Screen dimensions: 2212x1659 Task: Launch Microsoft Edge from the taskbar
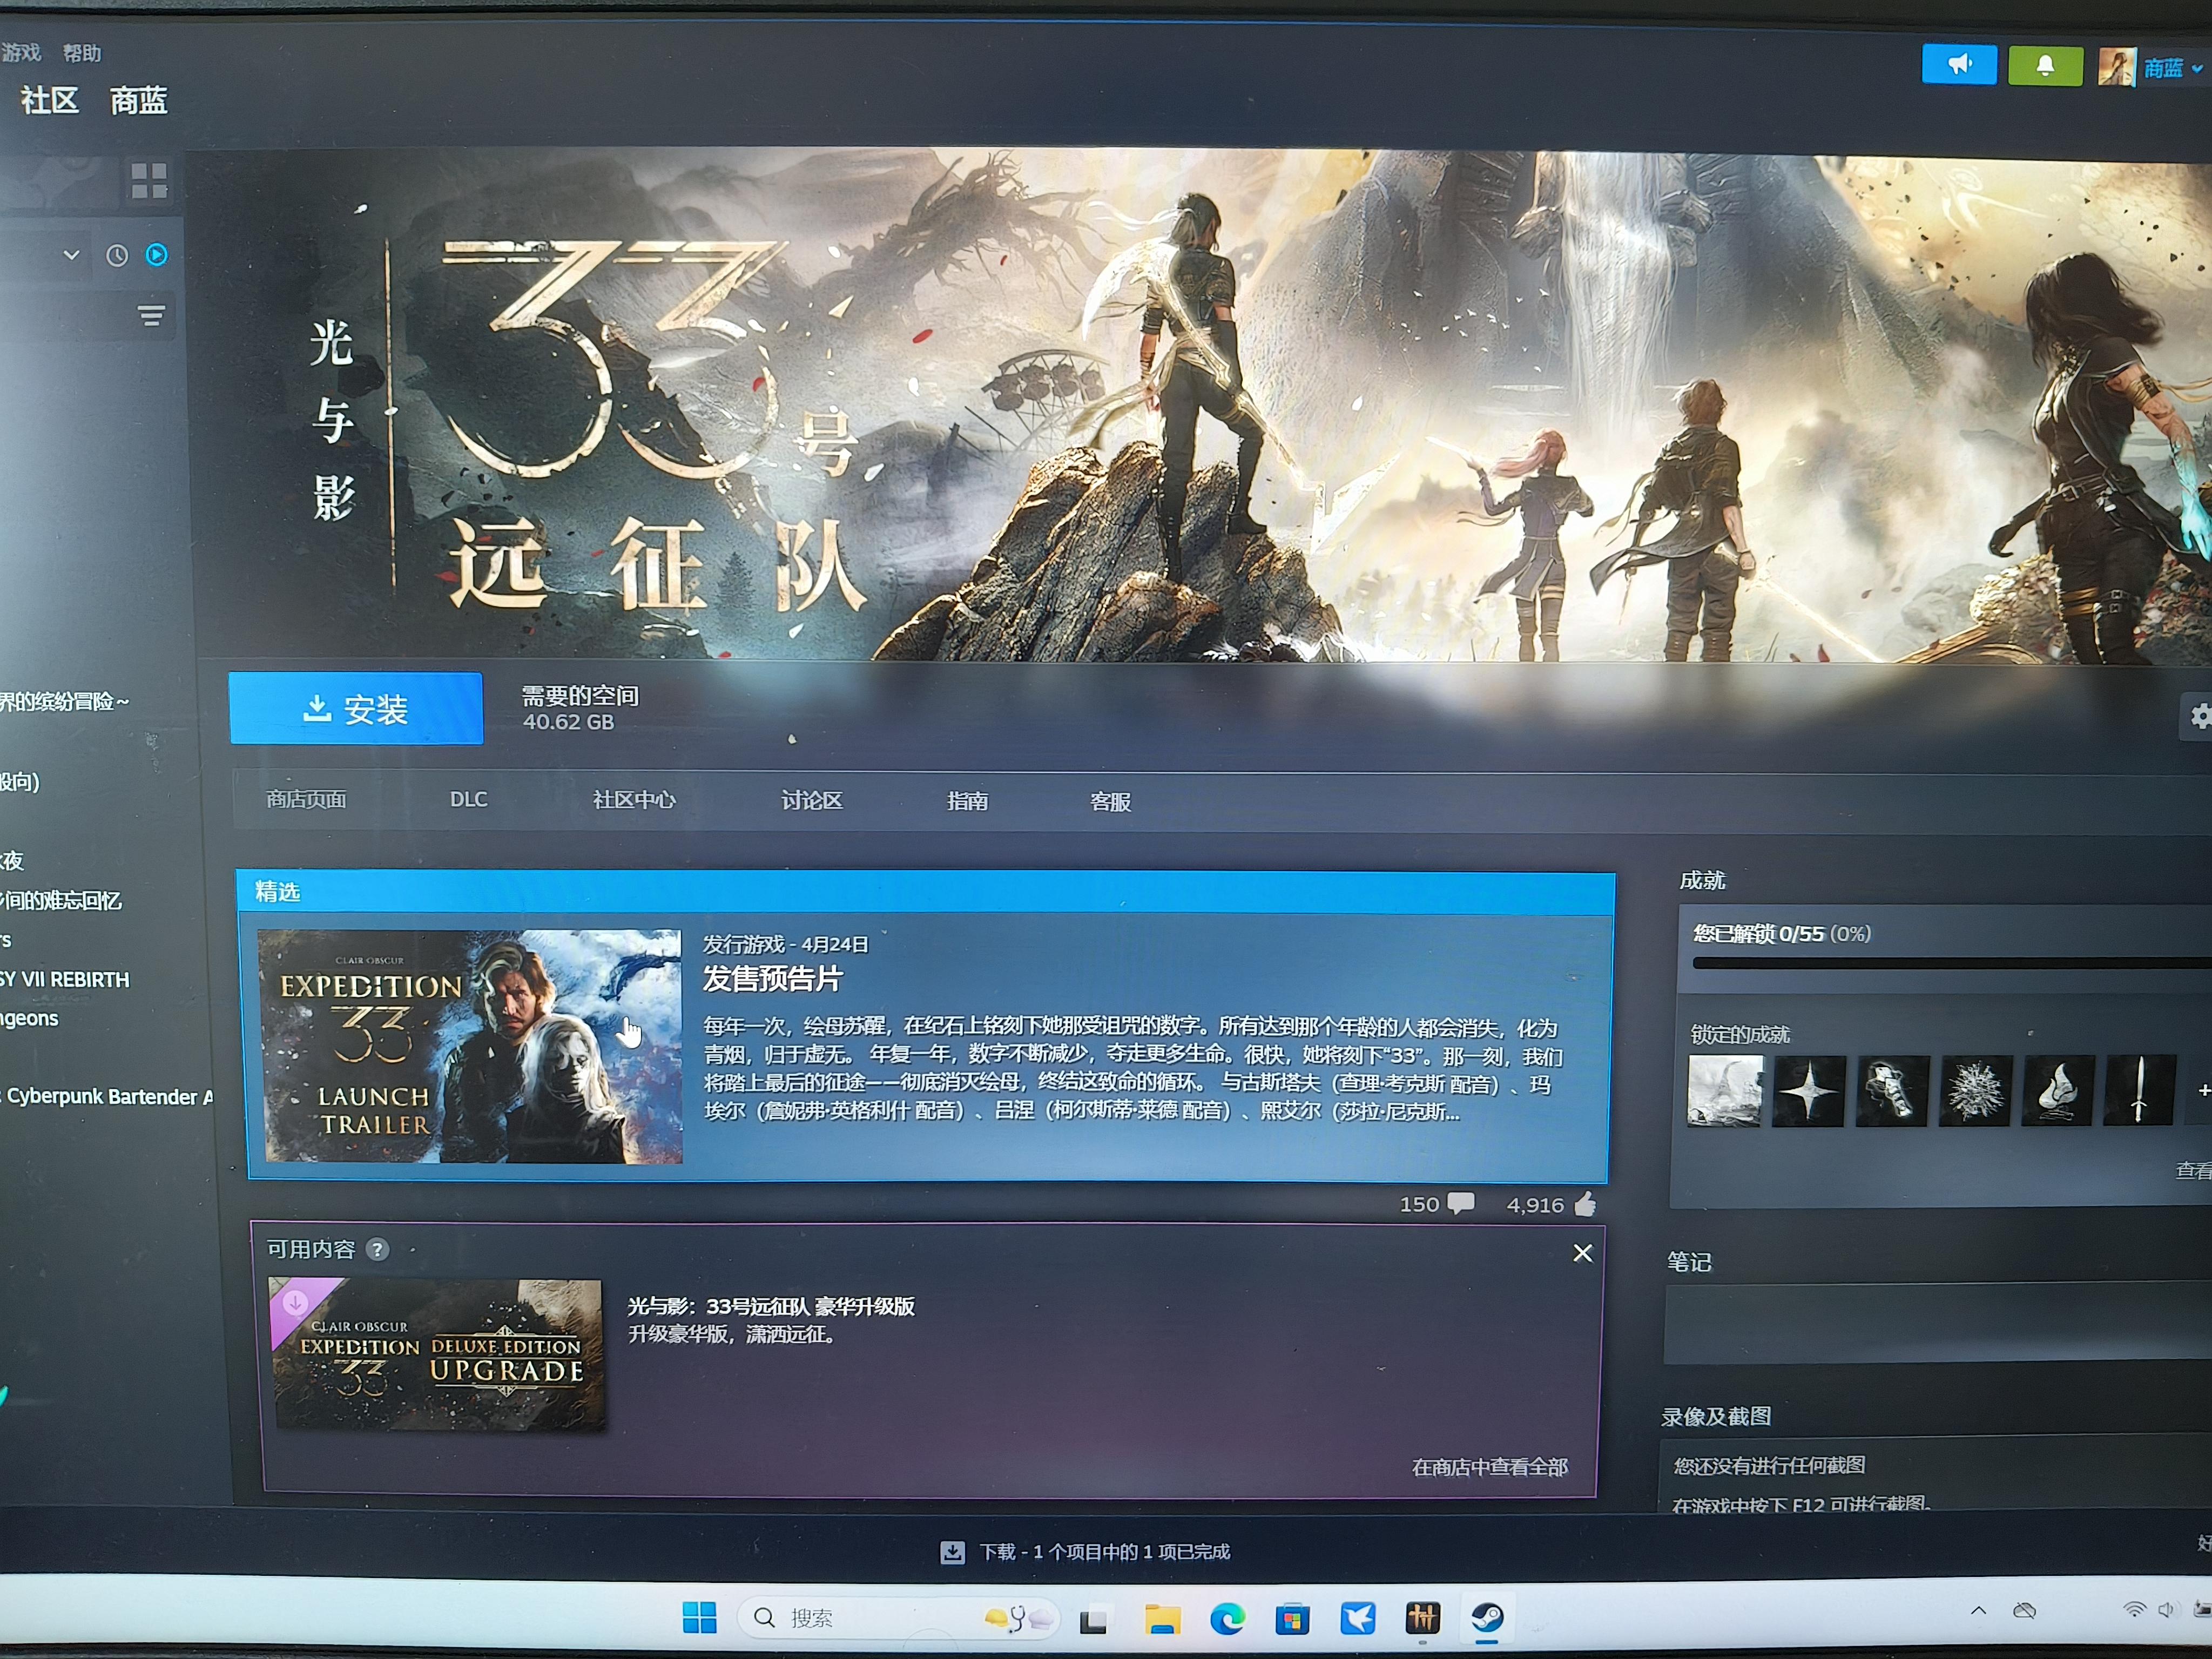(1227, 1618)
